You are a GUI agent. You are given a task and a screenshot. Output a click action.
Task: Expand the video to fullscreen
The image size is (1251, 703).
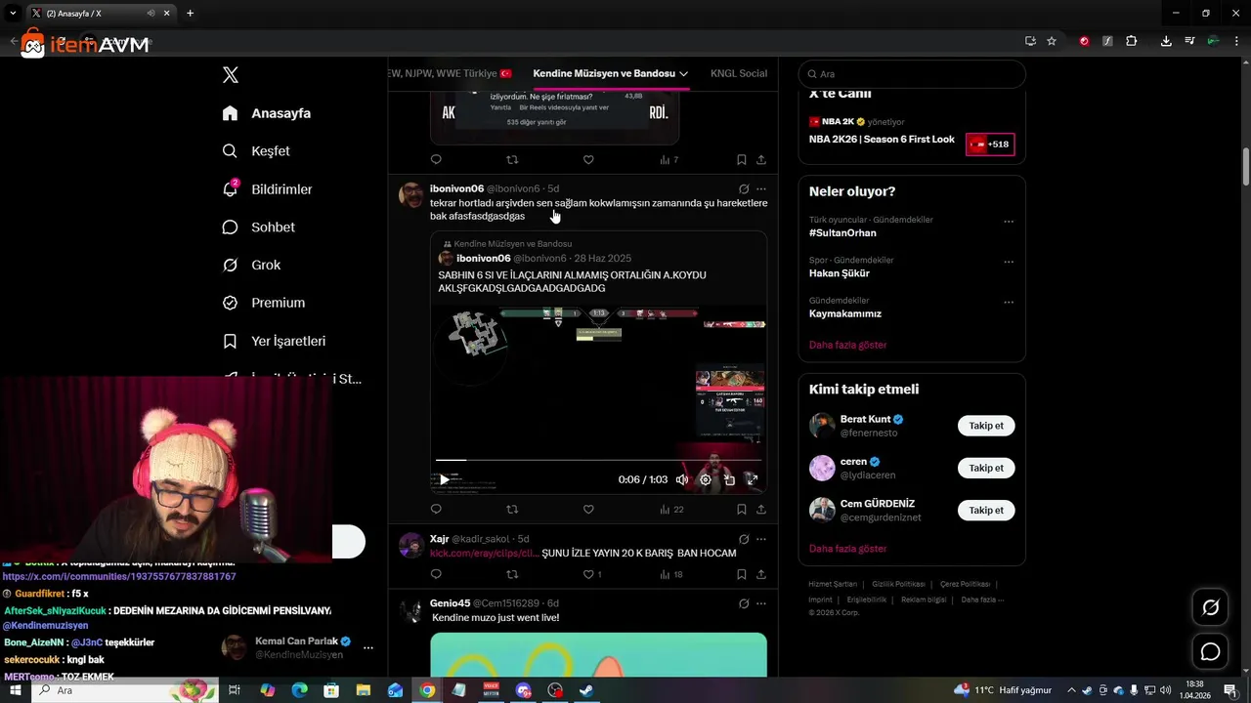752,479
